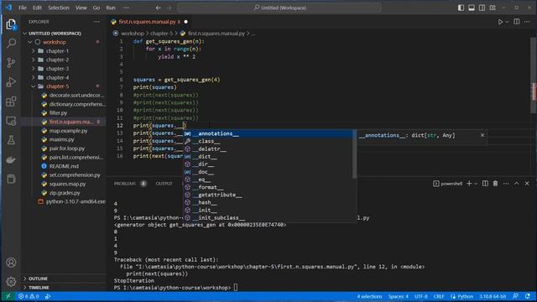Open the Docker view in activity bar
Image resolution: width=537 pixels, height=302 pixels.
click(x=11, y=159)
